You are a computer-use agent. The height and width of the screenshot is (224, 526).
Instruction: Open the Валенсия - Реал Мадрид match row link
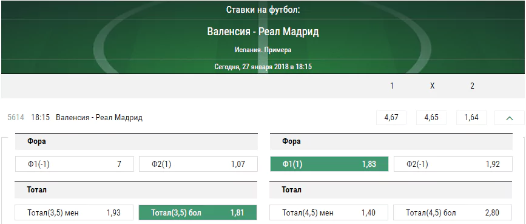point(99,118)
